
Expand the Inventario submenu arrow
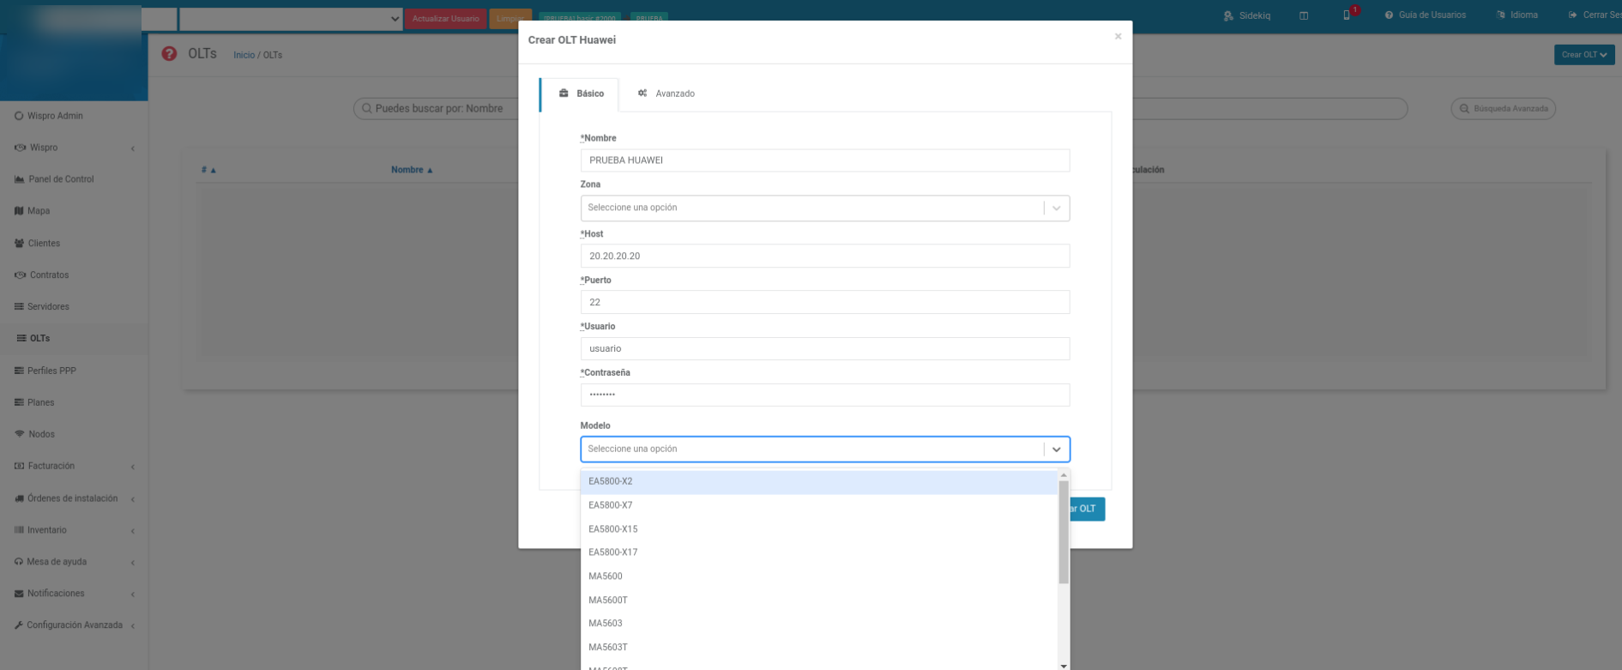click(133, 531)
